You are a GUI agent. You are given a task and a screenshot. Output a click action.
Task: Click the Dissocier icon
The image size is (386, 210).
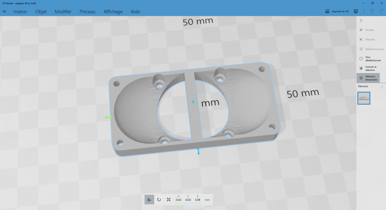(361, 40)
